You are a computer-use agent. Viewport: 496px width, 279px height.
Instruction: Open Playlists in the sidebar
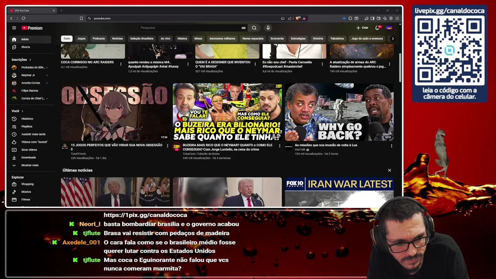(30, 126)
